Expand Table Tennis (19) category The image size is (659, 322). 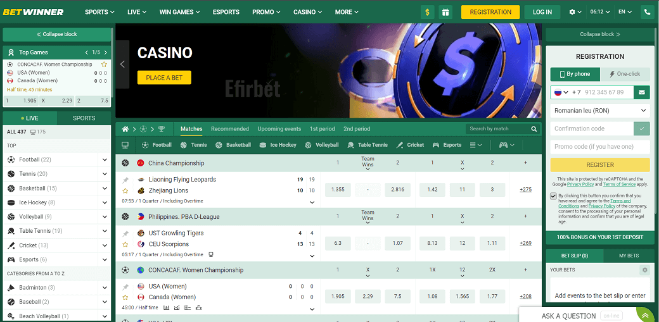click(x=104, y=231)
